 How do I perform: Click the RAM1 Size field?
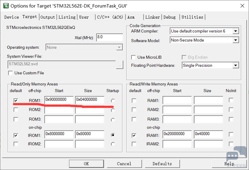[x=208, y=100]
